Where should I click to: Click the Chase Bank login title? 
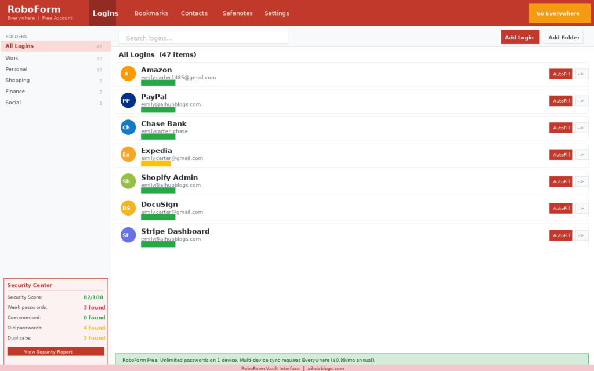pos(164,123)
